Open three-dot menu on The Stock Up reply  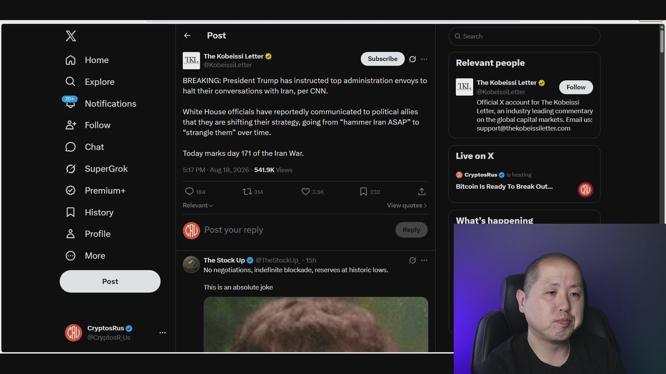click(424, 260)
